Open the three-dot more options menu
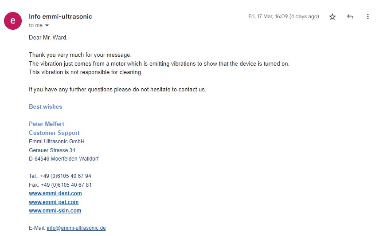The width and height of the screenshot is (379, 236). point(367,16)
